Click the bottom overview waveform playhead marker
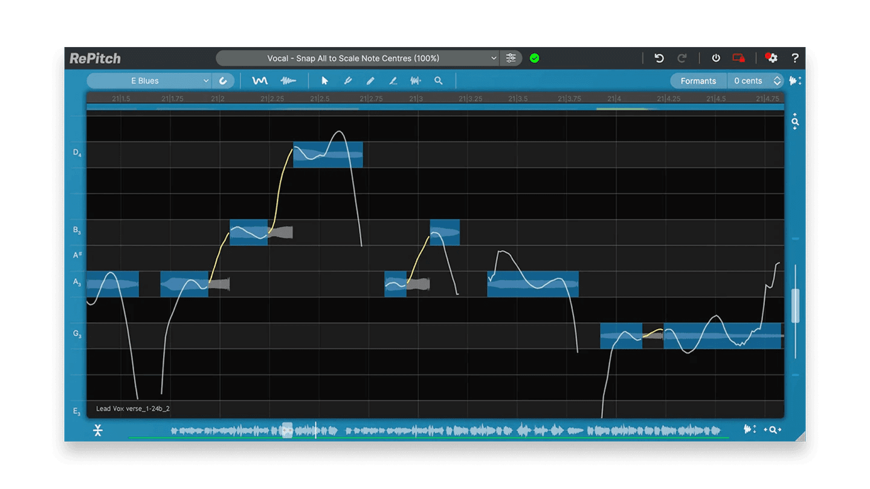The height and width of the screenshot is (489, 870). [x=288, y=430]
